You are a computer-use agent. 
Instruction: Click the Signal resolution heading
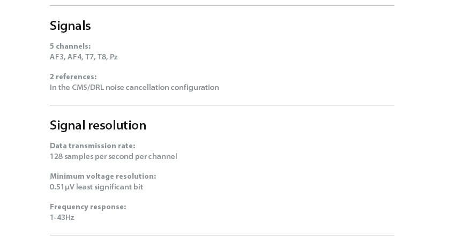point(98,125)
